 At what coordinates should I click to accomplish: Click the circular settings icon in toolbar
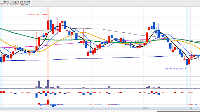18,2
